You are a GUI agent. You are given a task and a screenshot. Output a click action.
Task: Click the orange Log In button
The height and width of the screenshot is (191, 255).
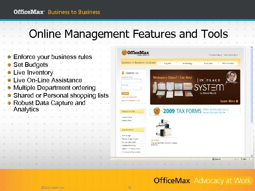[125, 93]
